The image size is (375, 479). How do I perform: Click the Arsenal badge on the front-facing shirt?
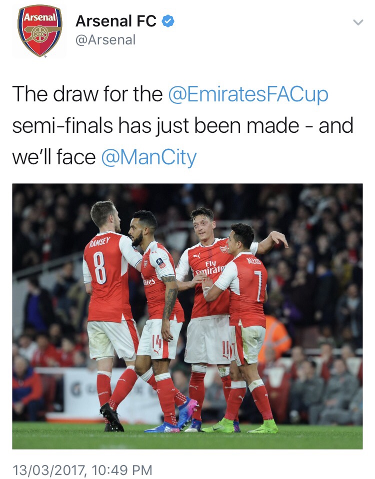click(x=223, y=249)
